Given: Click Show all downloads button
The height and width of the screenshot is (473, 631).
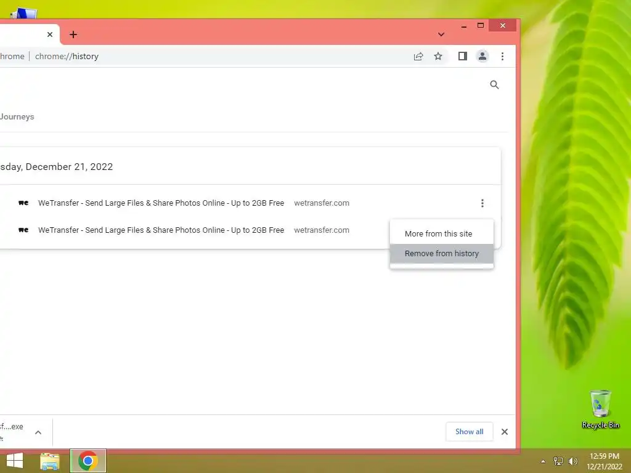Looking at the screenshot, I should tap(469, 432).
